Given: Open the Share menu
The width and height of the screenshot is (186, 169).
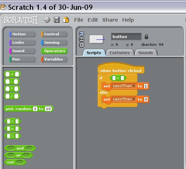Looking at the screenshot, I should click(110, 20).
